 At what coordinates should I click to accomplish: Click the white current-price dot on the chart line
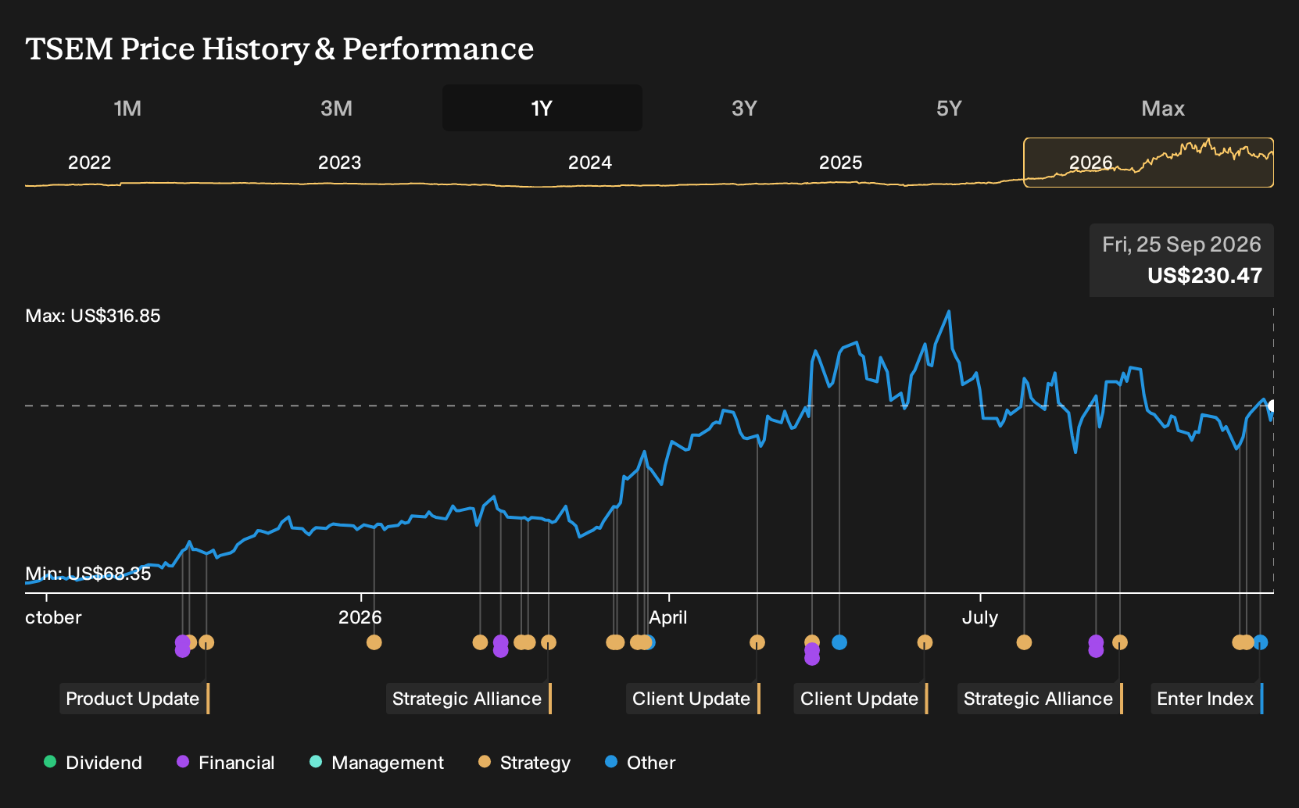point(1272,406)
